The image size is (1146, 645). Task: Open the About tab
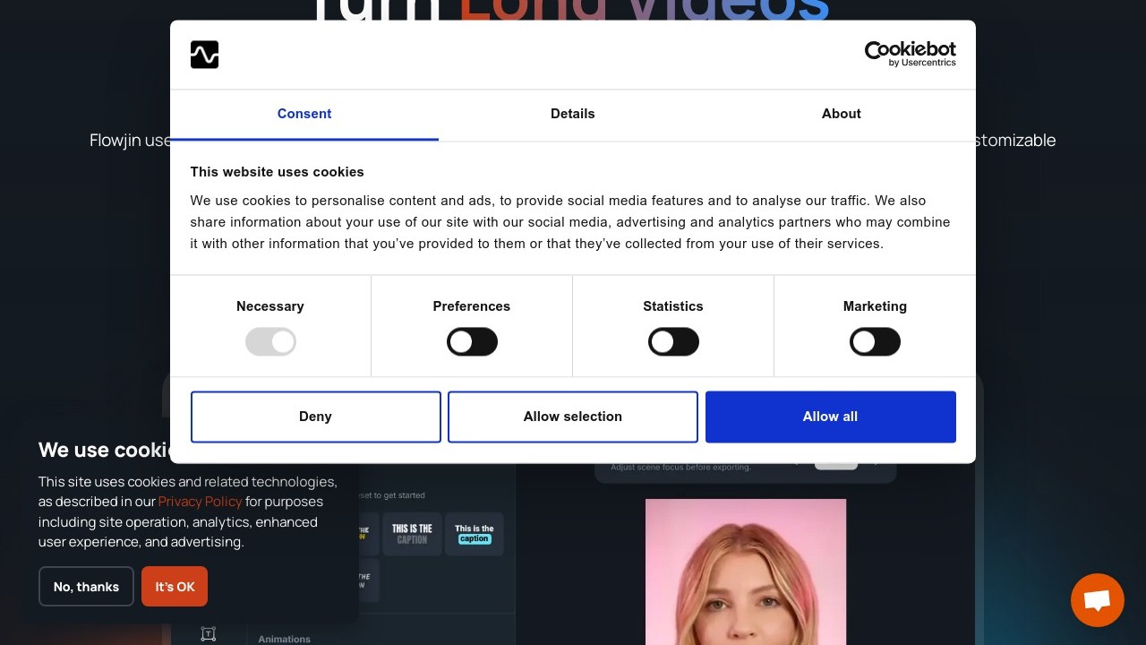[841, 114]
